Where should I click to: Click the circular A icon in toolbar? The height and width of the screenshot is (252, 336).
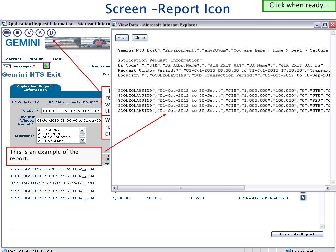tap(40, 33)
